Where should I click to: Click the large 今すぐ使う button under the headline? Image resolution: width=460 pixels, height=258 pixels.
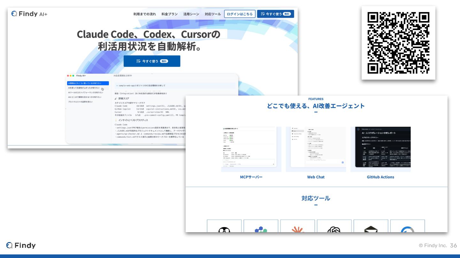tap(152, 61)
